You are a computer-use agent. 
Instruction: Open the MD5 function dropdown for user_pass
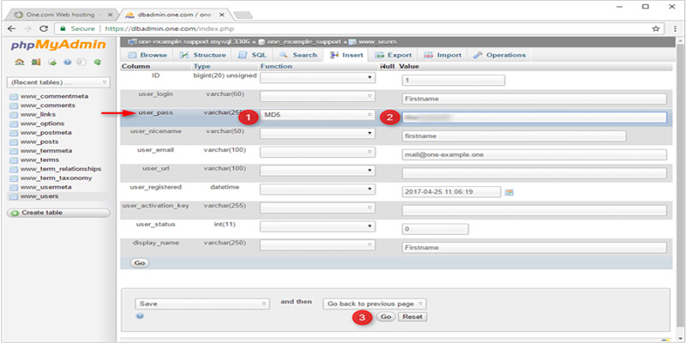point(318,115)
